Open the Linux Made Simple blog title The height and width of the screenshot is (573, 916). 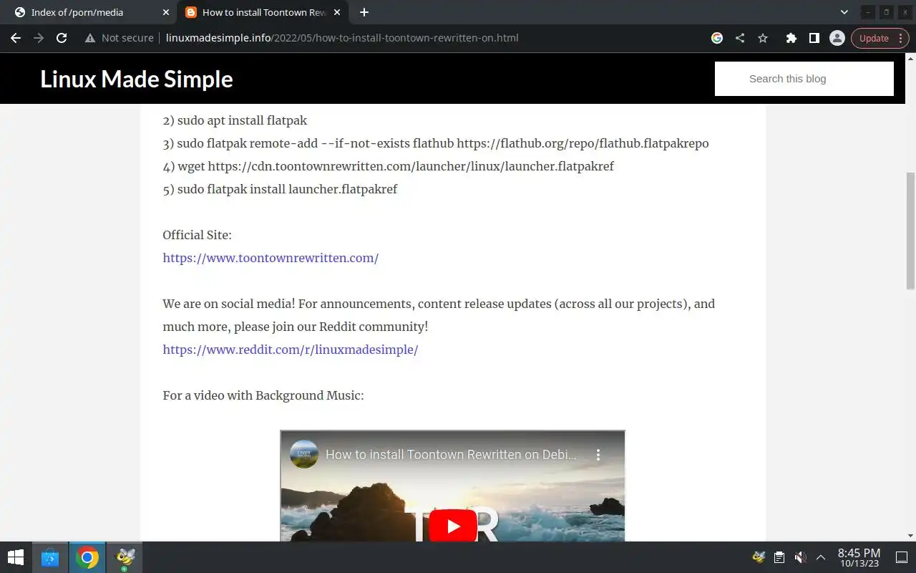pos(137,79)
